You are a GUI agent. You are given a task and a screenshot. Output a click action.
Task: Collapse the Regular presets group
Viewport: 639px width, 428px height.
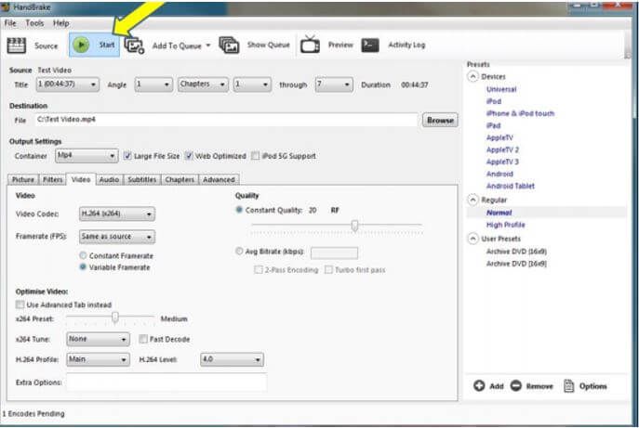tap(473, 200)
